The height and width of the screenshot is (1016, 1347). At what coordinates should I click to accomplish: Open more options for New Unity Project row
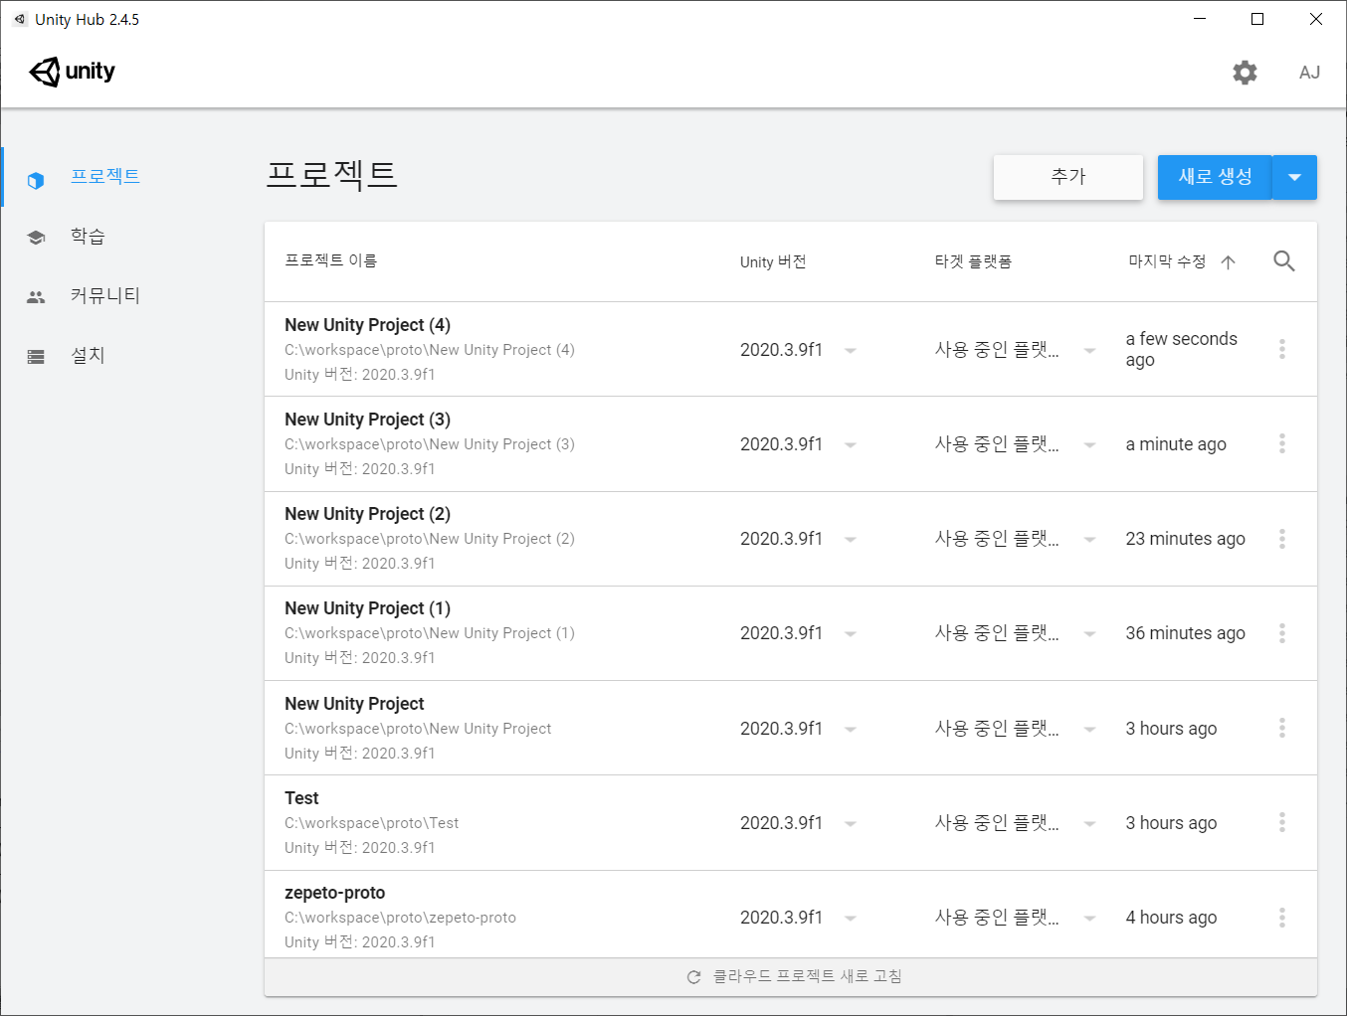click(1281, 728)
